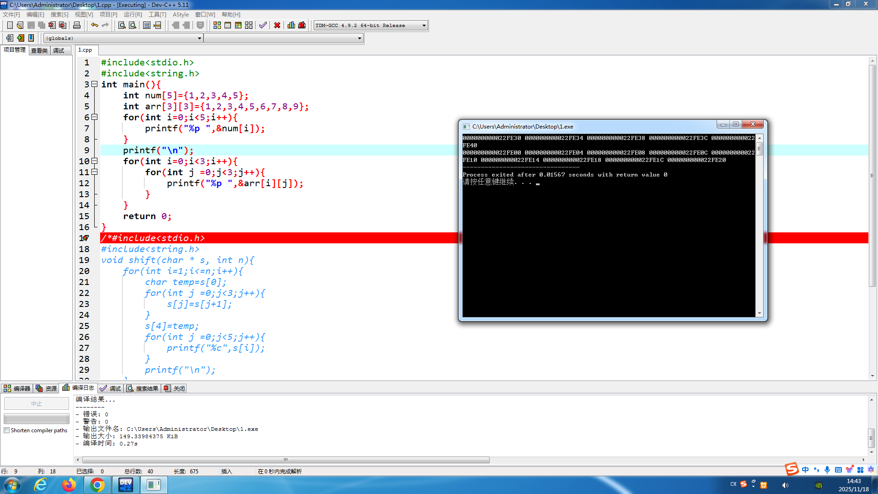Open Chrome from the taskbar
This screenshot has width=878, height=494.
[97, 485]
